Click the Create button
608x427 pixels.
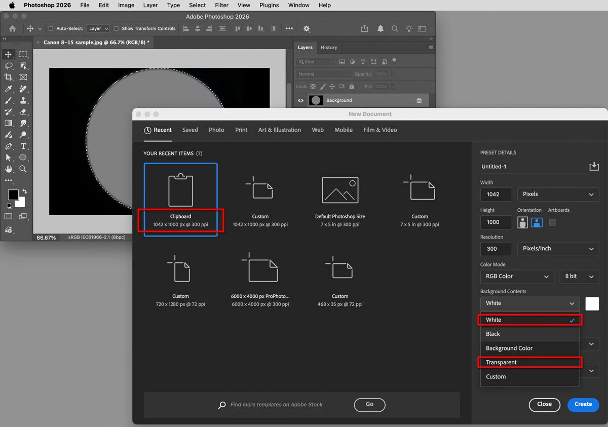point(583,404)
